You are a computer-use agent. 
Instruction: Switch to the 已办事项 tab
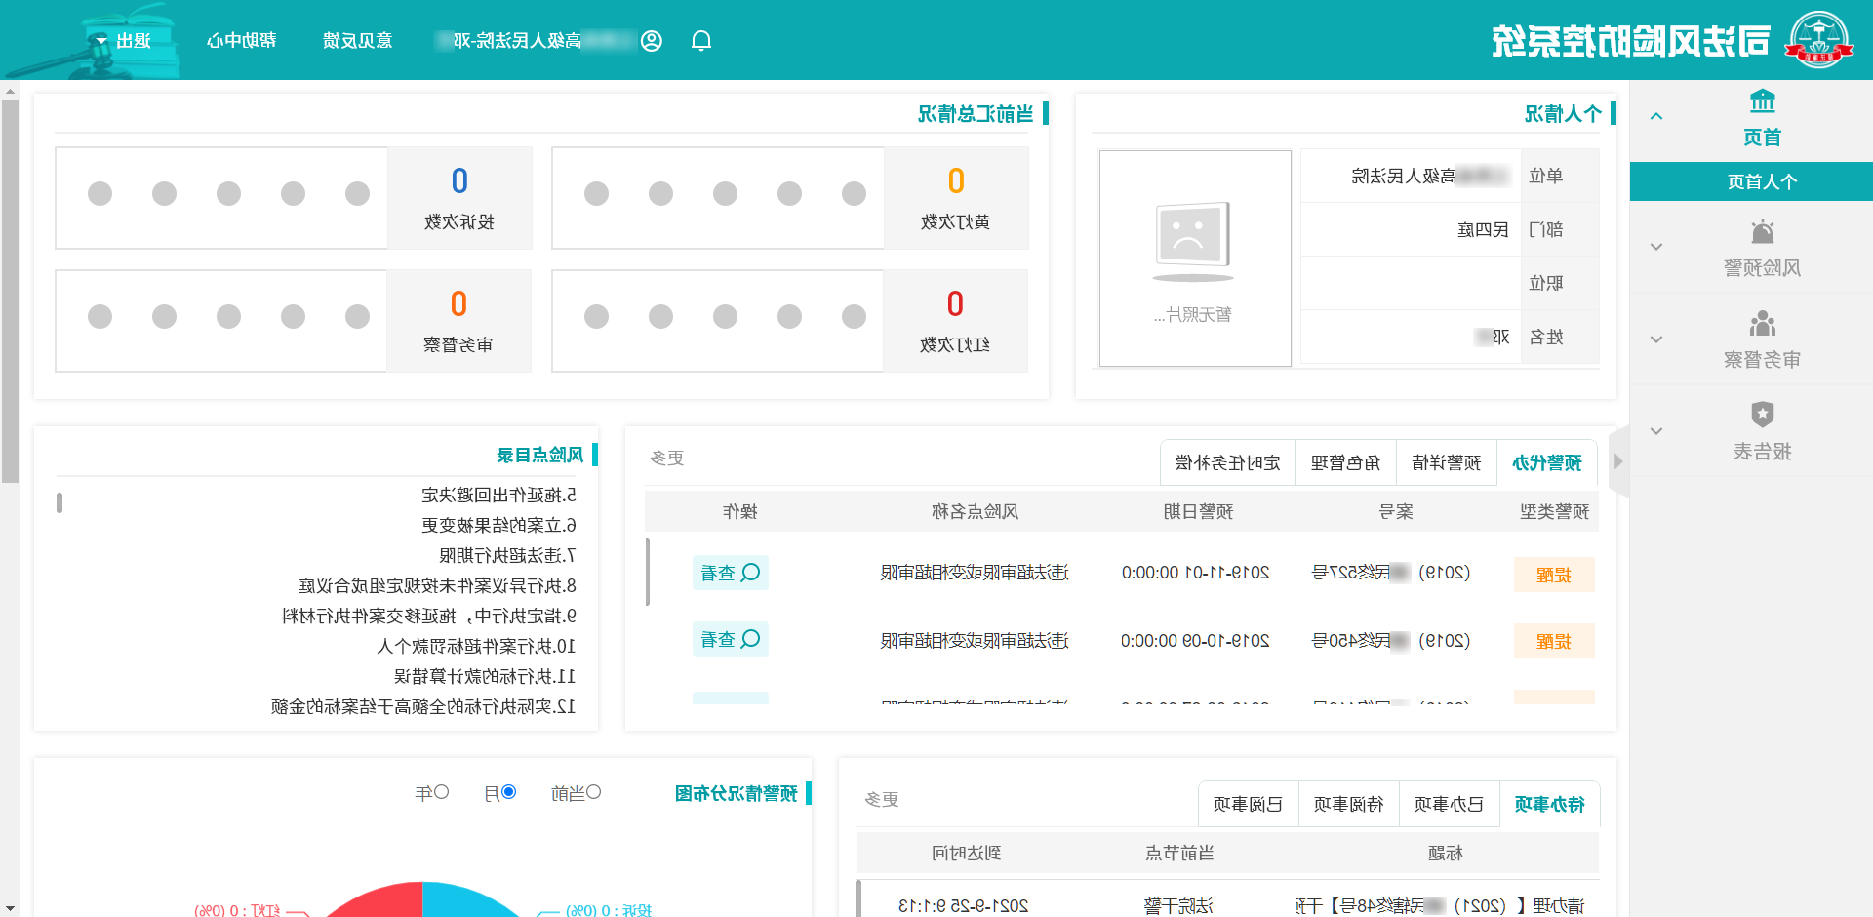1449,804
